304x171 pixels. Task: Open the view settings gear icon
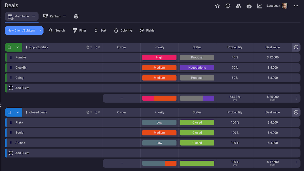click(x=76, y=16)
